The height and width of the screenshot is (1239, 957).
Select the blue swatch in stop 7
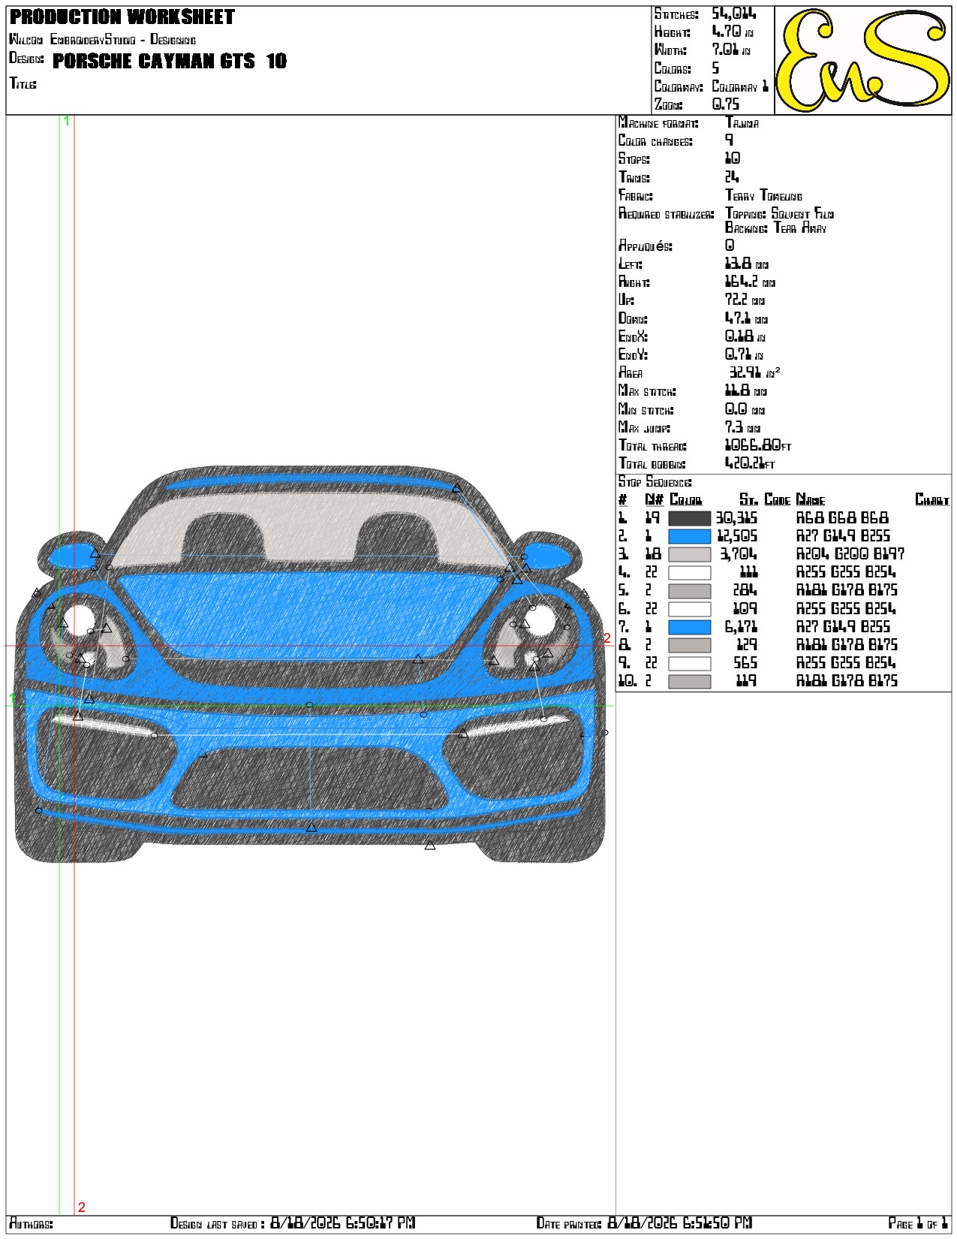click(689, 627)
